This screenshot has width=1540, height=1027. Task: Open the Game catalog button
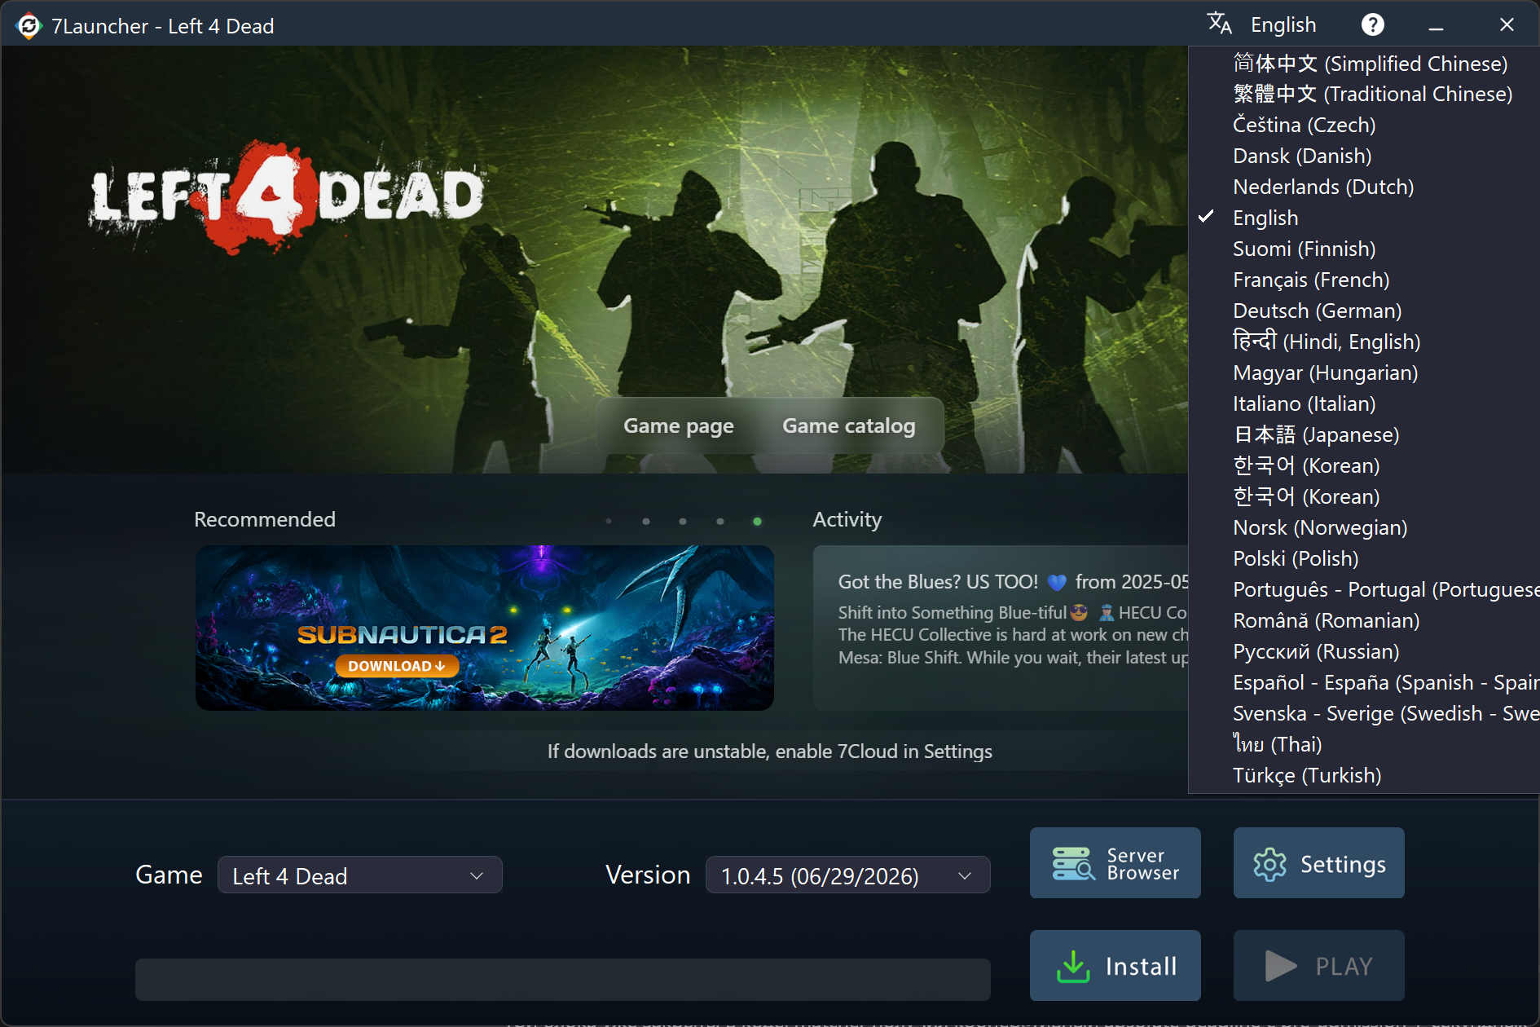pos(849,426)
